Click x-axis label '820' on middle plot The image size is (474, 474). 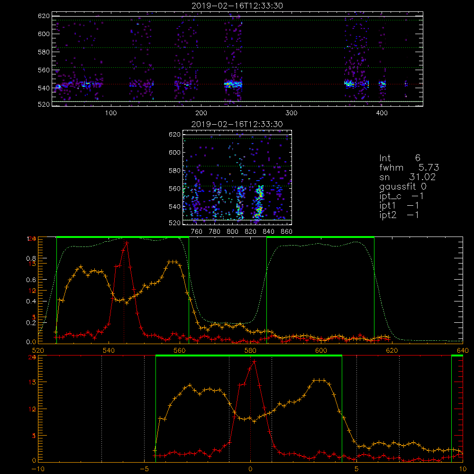251,232
